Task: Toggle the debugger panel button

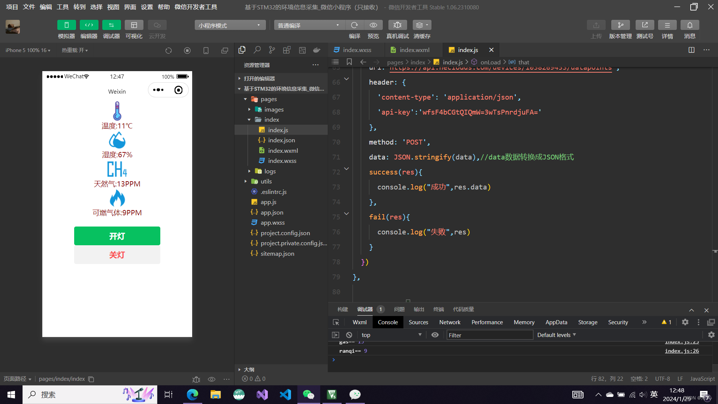Action: point(111,25)
